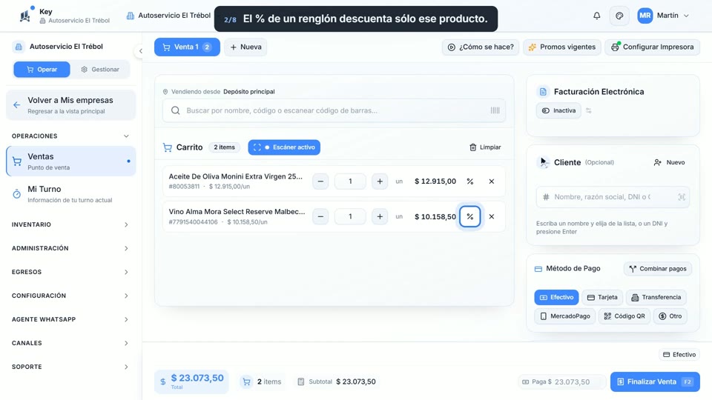Apply percent discount to Aceite De Oliva
This screenshot has width=712, height=400.
tap(470, 181)
